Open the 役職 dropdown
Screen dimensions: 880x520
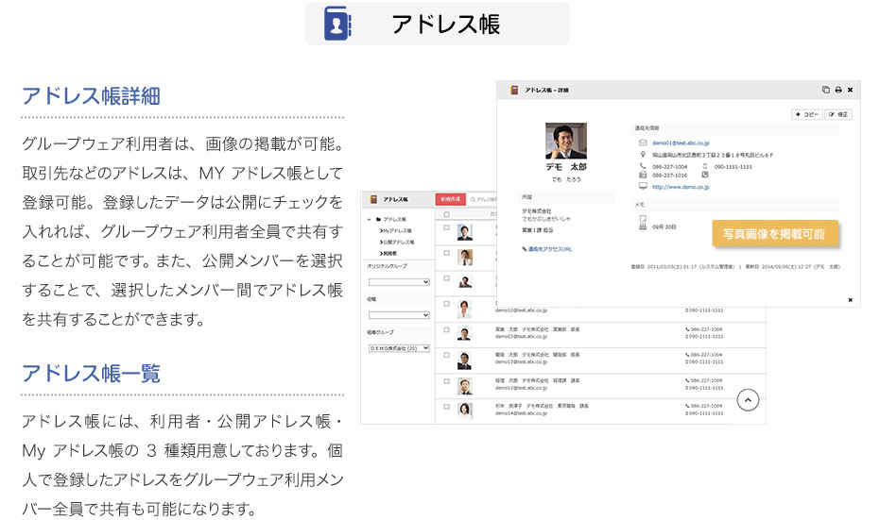point(399,314)
